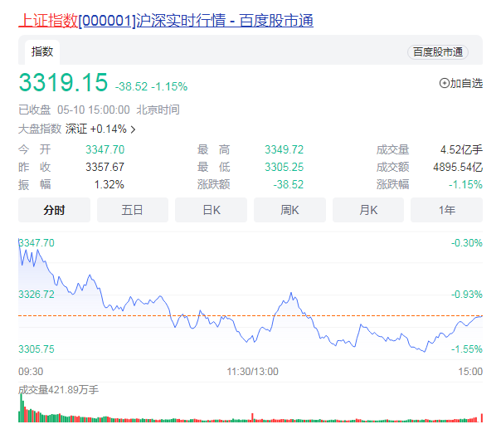The image size is (501, 429).
Task: Open the 百度股市通 badge button
Action: click(437, 52)
